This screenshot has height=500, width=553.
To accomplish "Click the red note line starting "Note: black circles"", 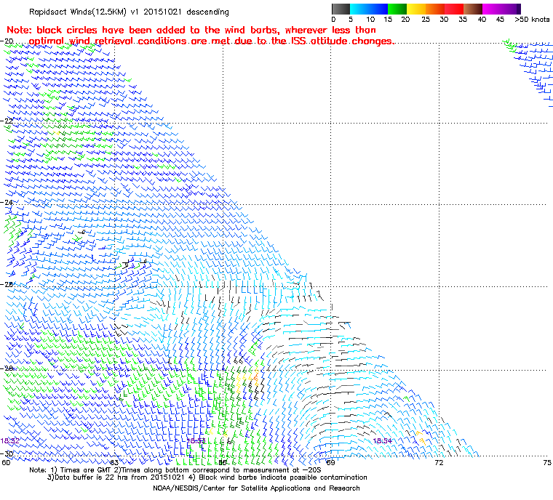I will point(191,30).
